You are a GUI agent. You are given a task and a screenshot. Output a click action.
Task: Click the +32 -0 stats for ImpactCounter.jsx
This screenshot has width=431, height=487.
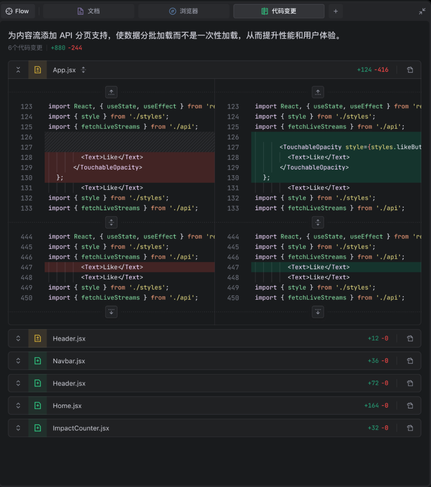[x=378, y=428]
